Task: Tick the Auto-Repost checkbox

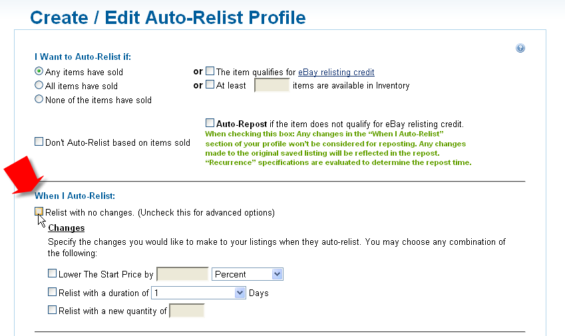Action: (210, 123)
